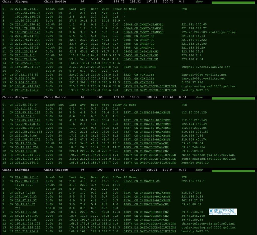Screen dimensions: 257x235
Task: Click the 便宜VPS网 watermark logo
Action: coord(223,212)
